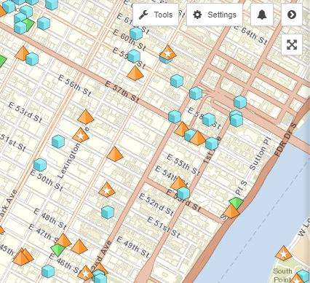
Task: Select the starred pyramid near E 46th St
Action: tap(85, 273)
